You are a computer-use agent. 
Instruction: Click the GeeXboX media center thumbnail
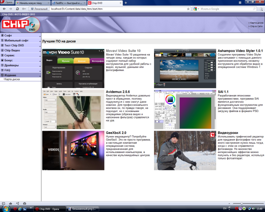point(73,151)
